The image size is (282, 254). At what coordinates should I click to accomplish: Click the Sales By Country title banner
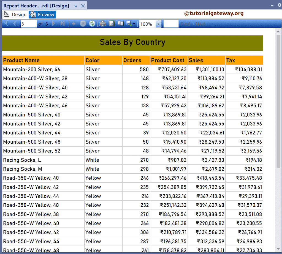132,43
